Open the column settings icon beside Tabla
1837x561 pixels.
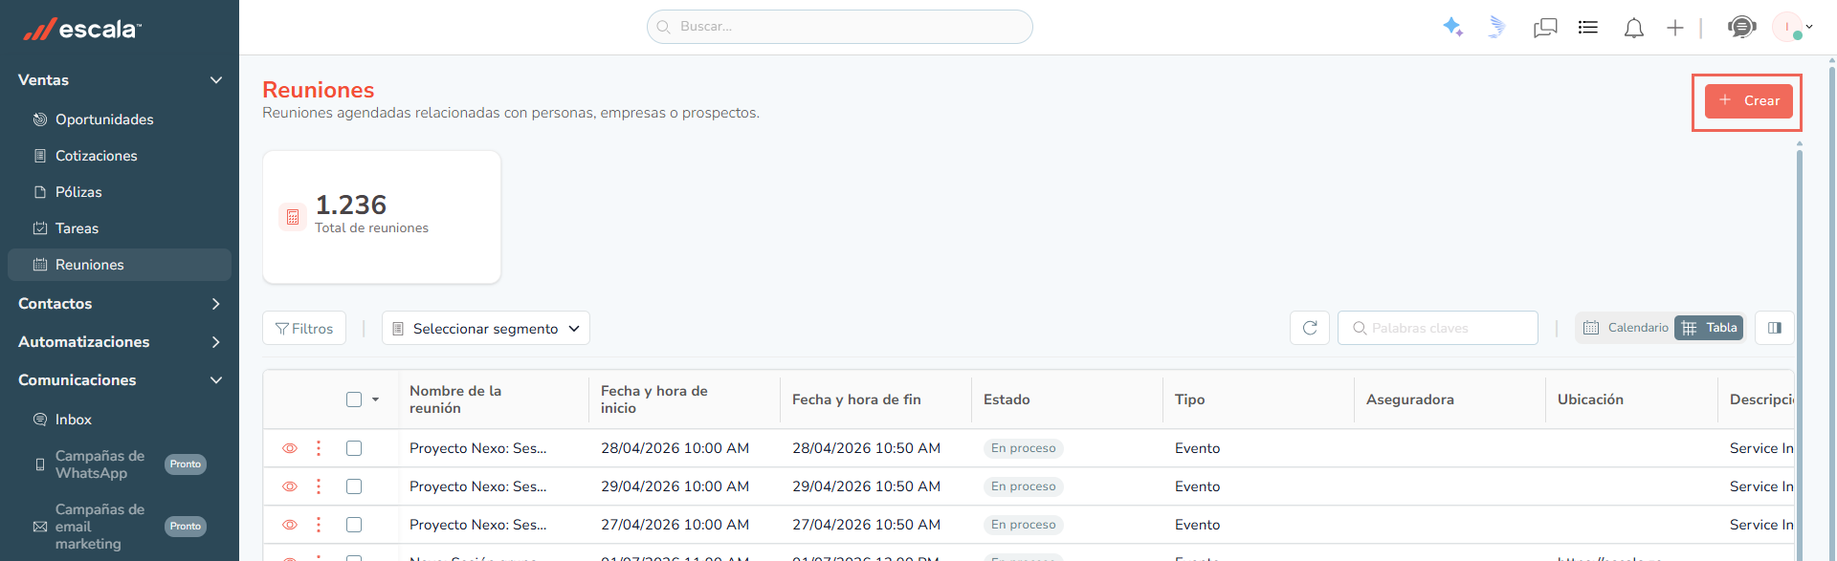click(x=1775, y=328)
